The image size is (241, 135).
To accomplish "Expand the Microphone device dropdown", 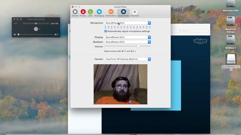I will [x=128, y=23].
